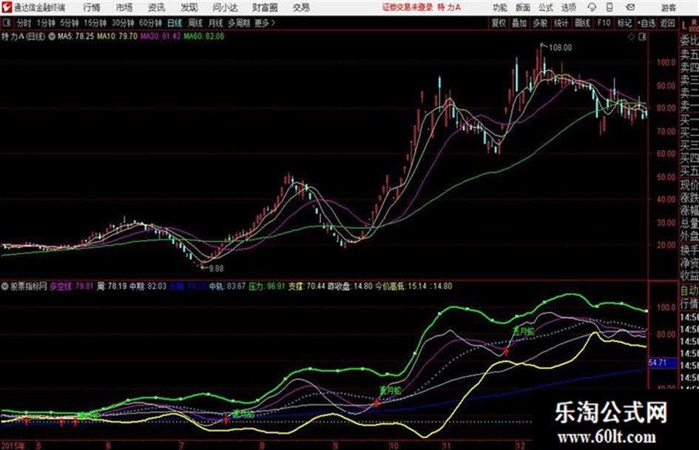
Task: Select the 月线 monthly period tab
Action: coord(215,23)
